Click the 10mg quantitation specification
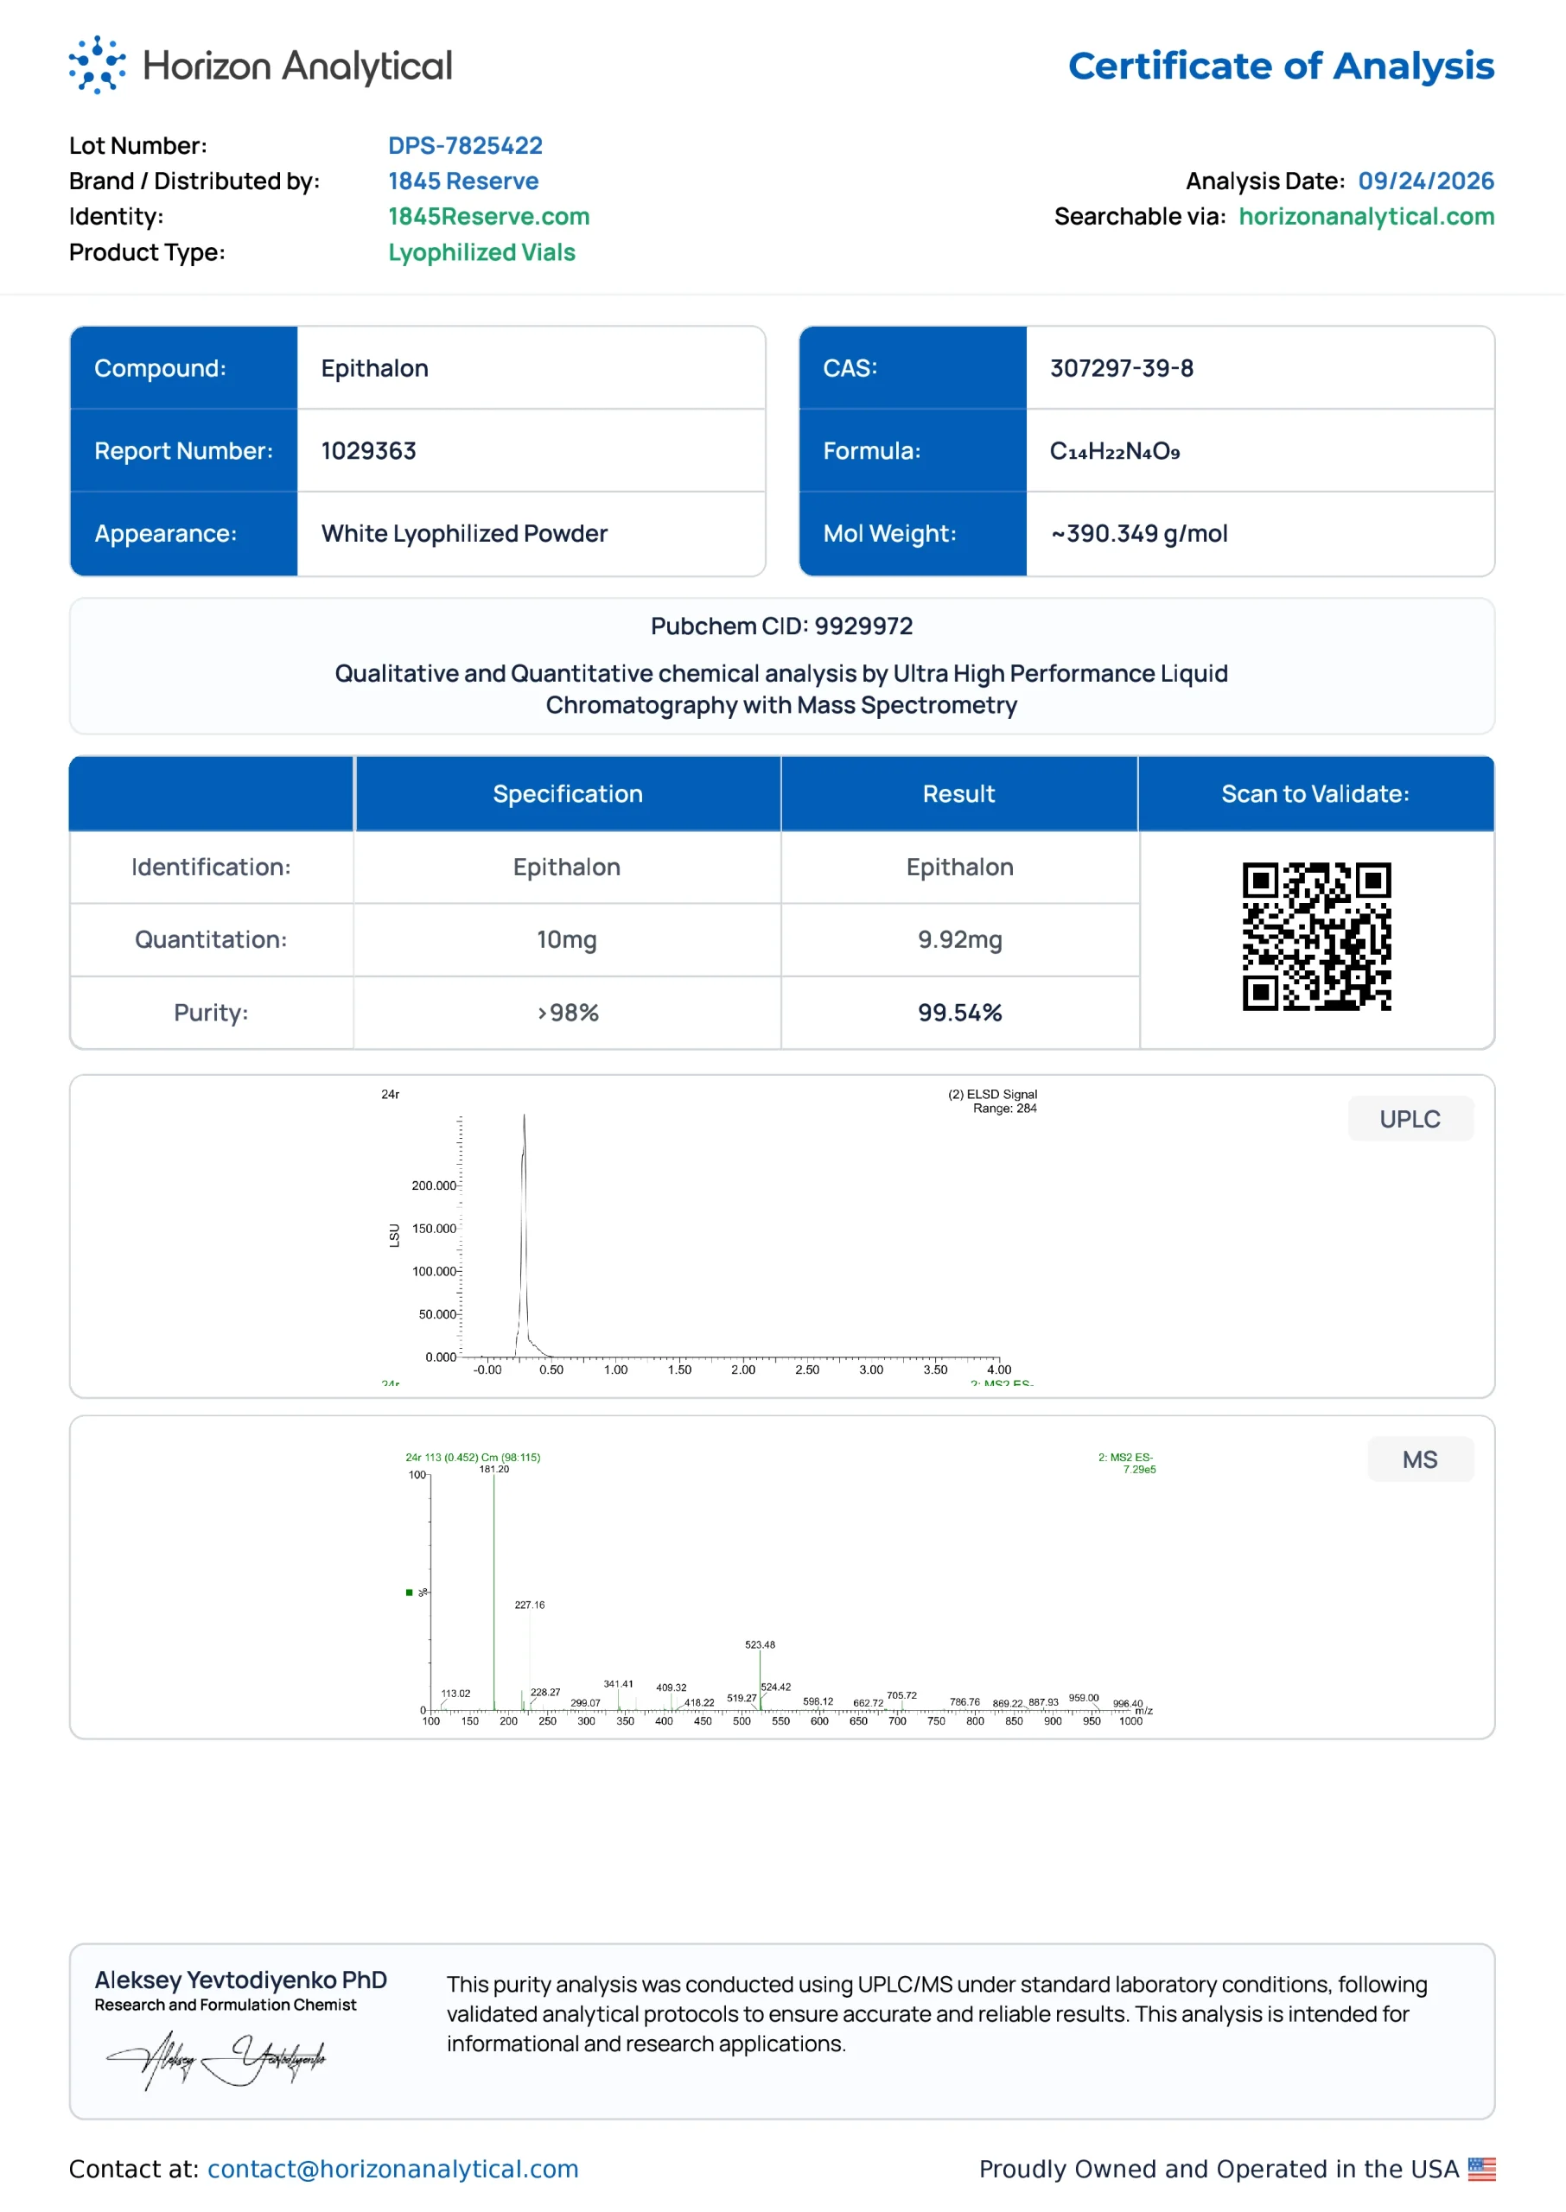Screen dimensions: 1566x2212 567,940
